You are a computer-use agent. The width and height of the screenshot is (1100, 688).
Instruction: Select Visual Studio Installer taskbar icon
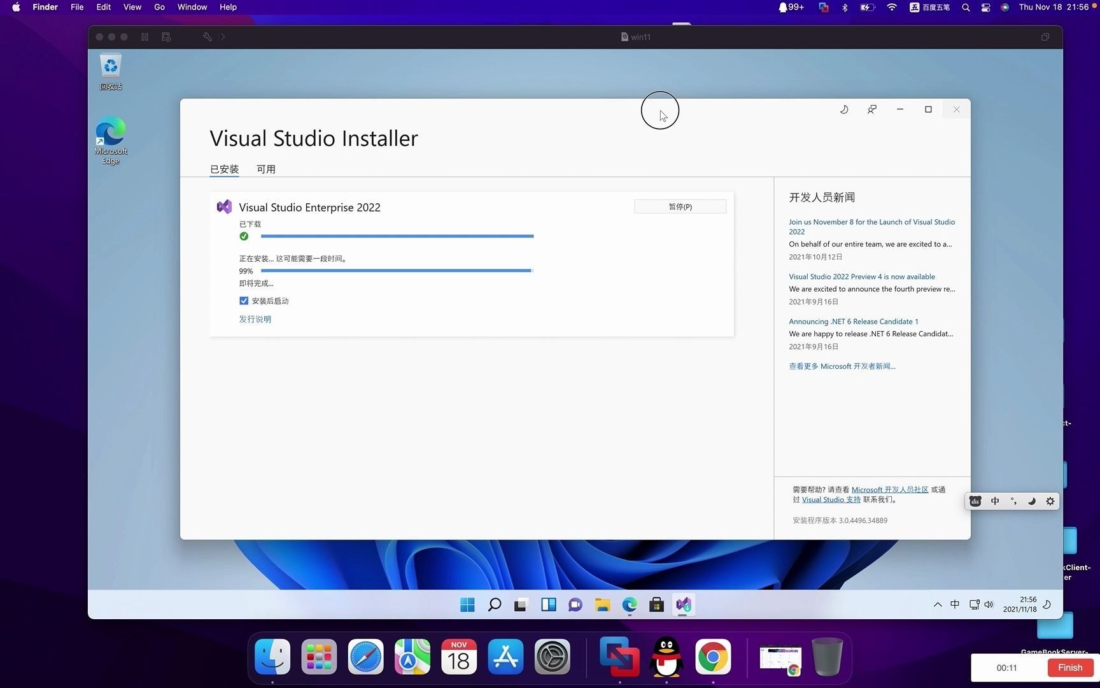tap(684, 605)
